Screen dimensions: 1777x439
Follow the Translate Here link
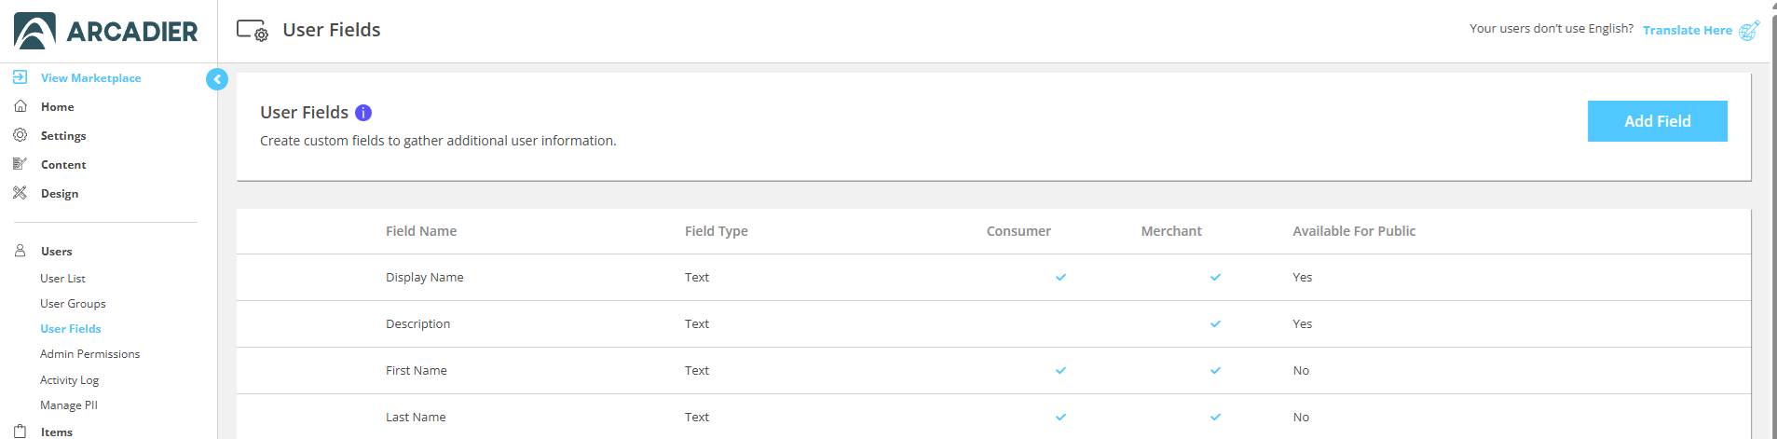pyautogui.click(x=1687, y=30)
